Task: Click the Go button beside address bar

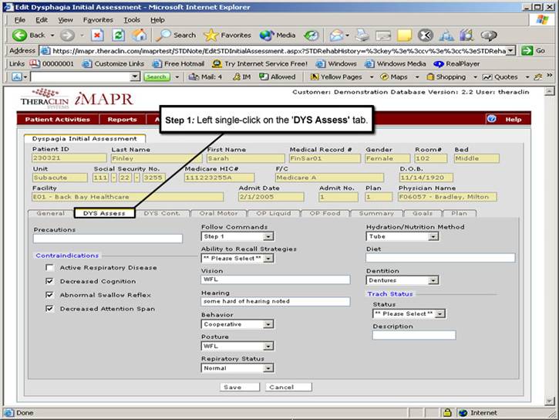Action: coord(534,51)
